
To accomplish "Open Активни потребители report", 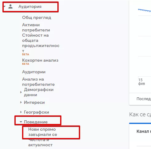I will click(36, 27).
